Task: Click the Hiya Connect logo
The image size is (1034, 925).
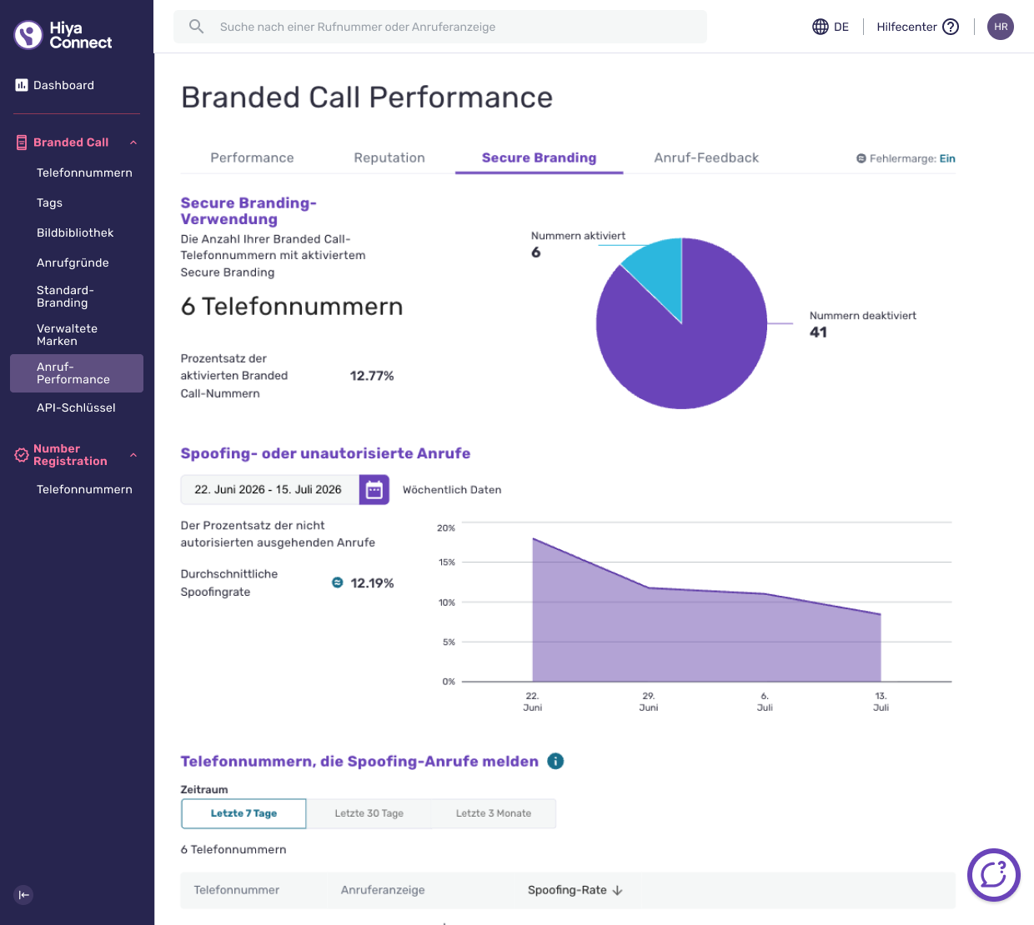Action: [63, 35]
